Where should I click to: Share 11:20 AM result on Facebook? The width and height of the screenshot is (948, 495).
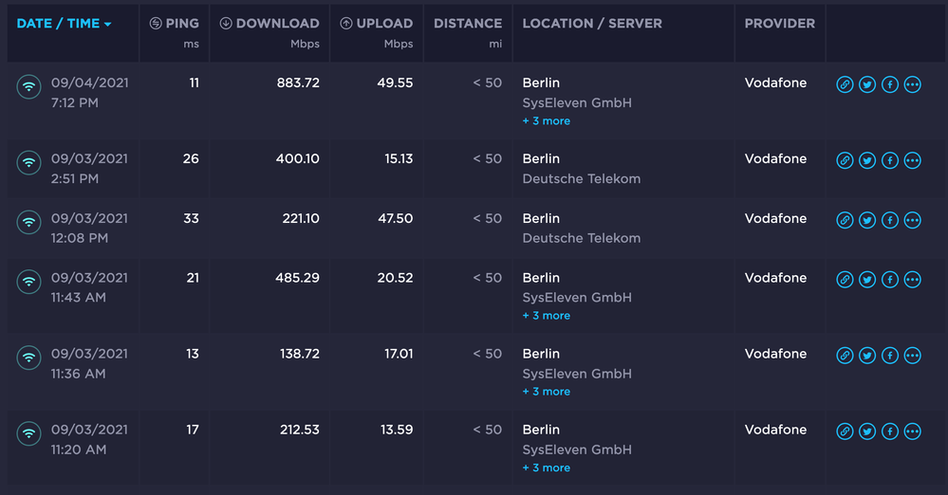point(890,431)
